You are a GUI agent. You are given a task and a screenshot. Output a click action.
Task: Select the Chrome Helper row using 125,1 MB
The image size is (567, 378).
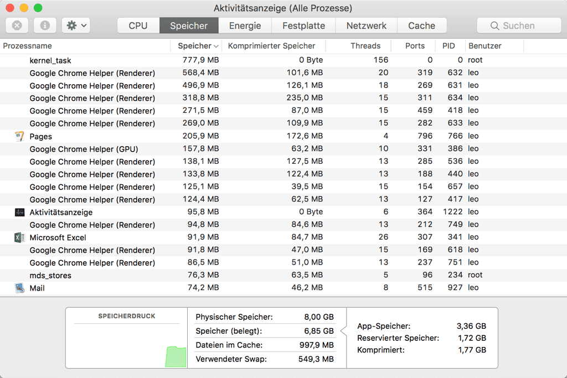coord(283,187)
